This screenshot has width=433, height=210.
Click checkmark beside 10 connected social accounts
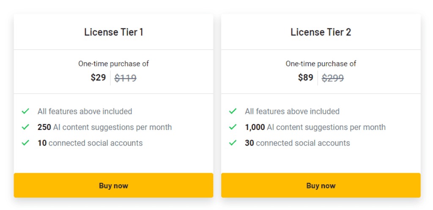pos(25,143)
